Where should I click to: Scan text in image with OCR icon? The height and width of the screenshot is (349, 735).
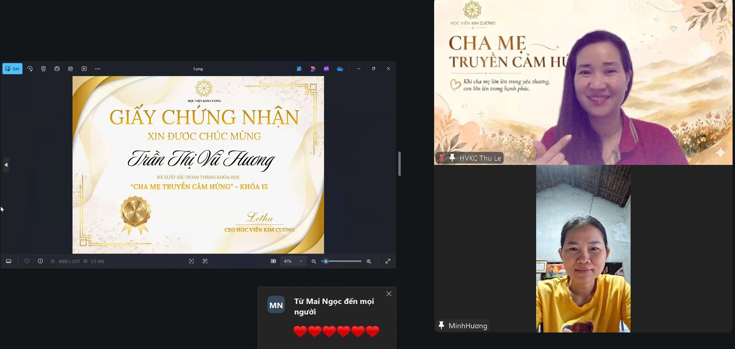(x=205, y=261)
